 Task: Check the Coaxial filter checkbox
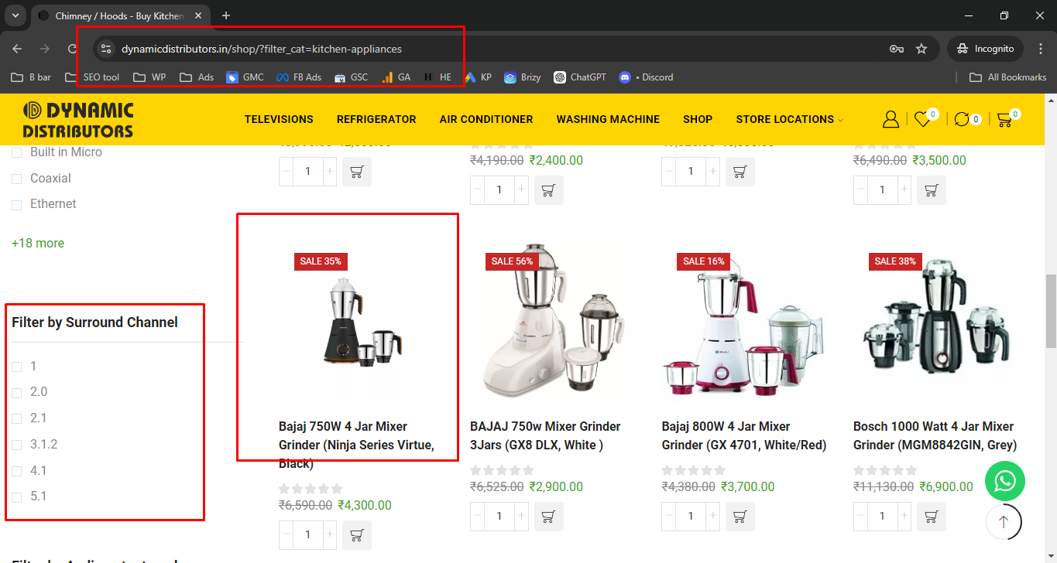(x=16, y=179)
